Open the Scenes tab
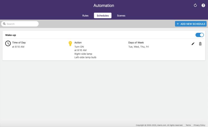 [121, 16]
